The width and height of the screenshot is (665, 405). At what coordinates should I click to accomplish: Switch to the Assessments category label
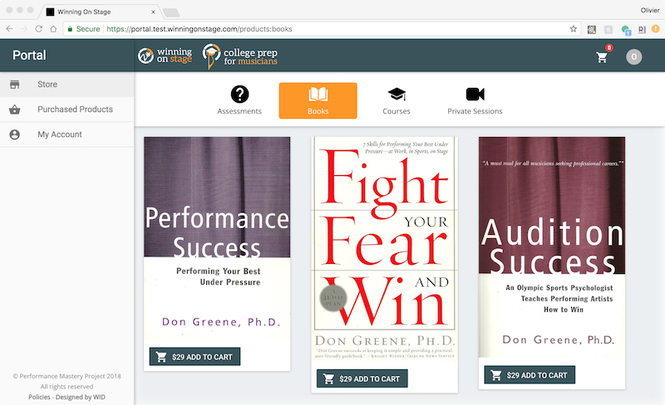click(x=239, y=111)
